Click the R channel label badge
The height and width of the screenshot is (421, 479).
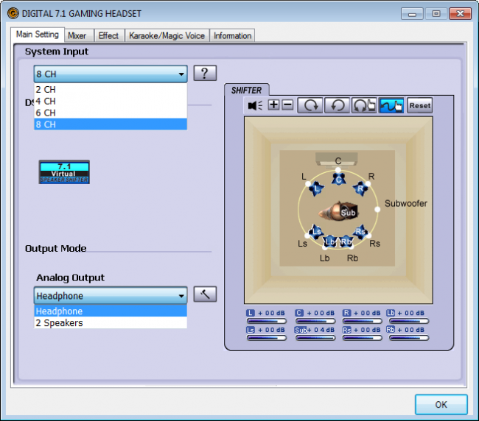coord(346,313)
